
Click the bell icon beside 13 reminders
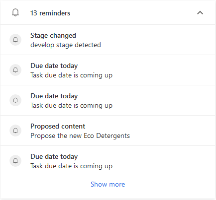click(x=15, y=13)
